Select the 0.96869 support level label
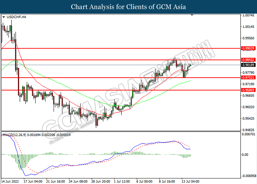The image size is (257, 184). click(248, 90)
